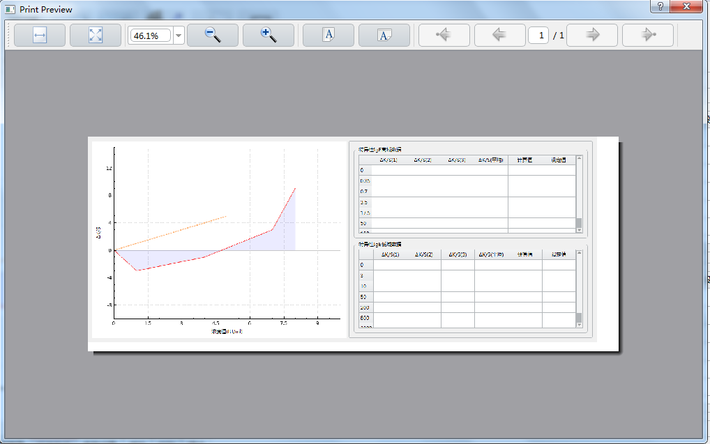The width and height of the screenshot is (710, 444).
Task: Zoom in with the plus magnifier
Action: [x=269, y=36]
